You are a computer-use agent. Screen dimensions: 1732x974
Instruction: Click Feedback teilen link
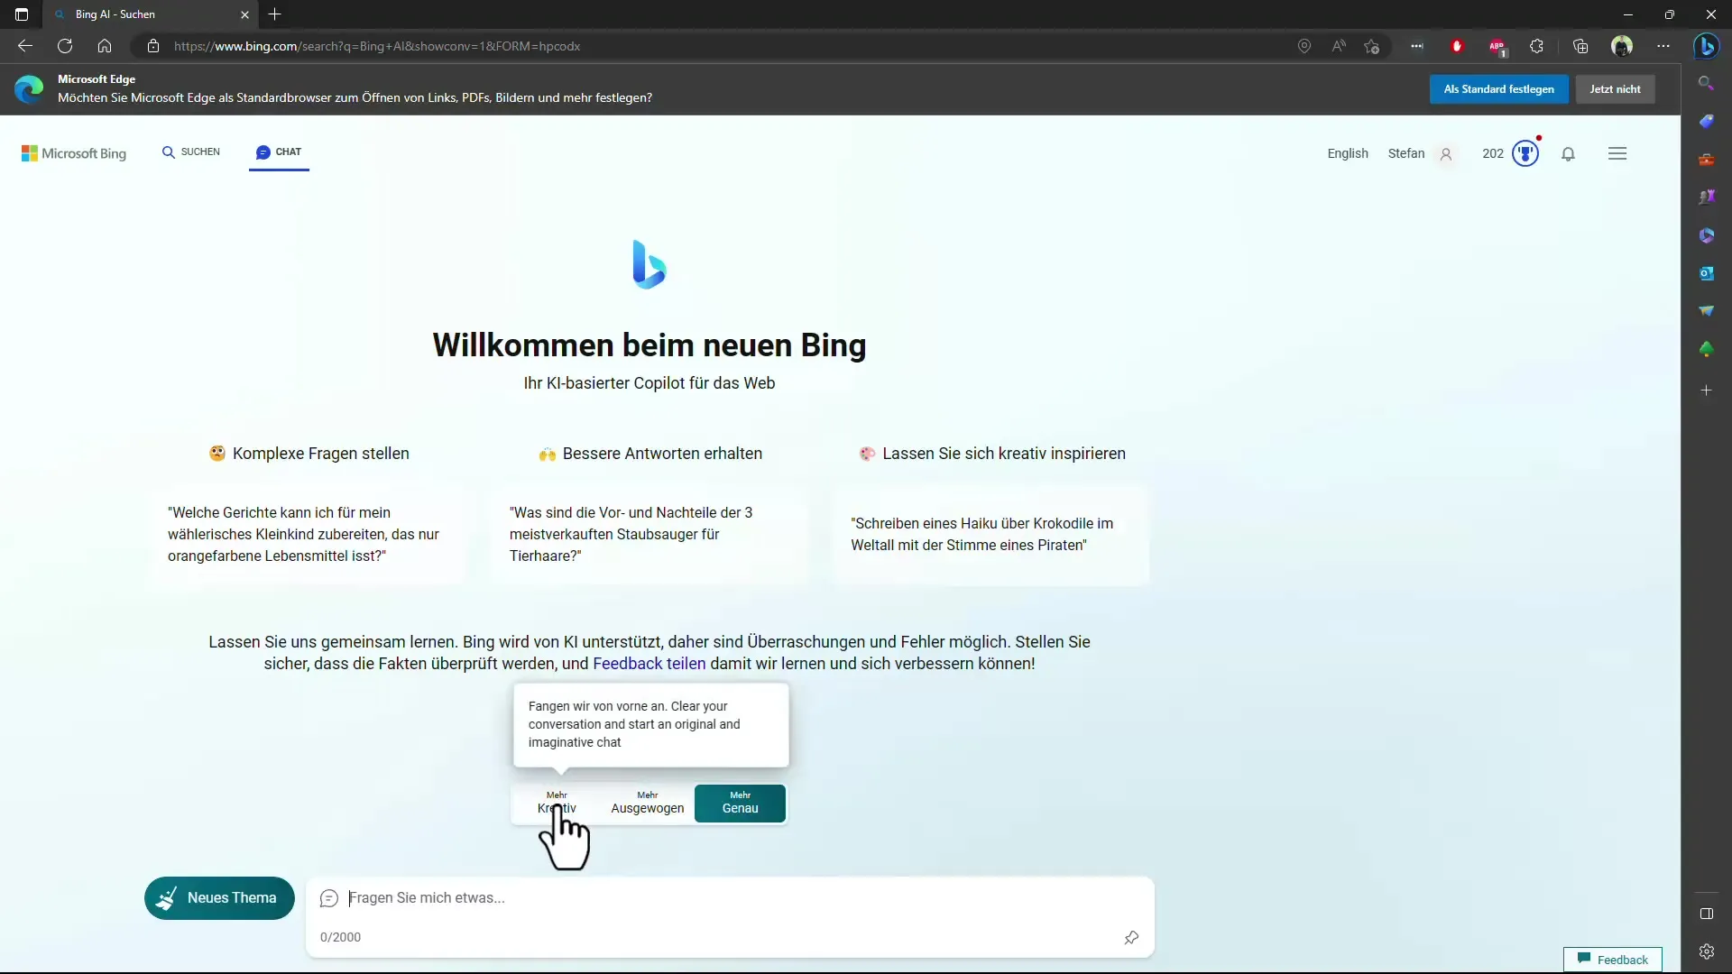pyautogui.click(x=649, y=663)
